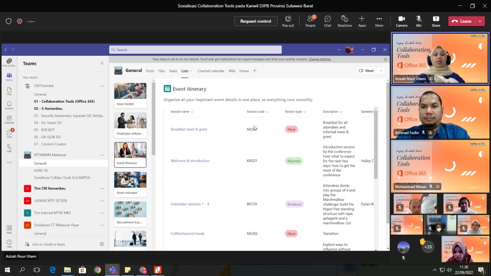This screenshot has width=491, height=276.
Task: Open Calls in shared Teams sidebar
Action: (9, 148)
